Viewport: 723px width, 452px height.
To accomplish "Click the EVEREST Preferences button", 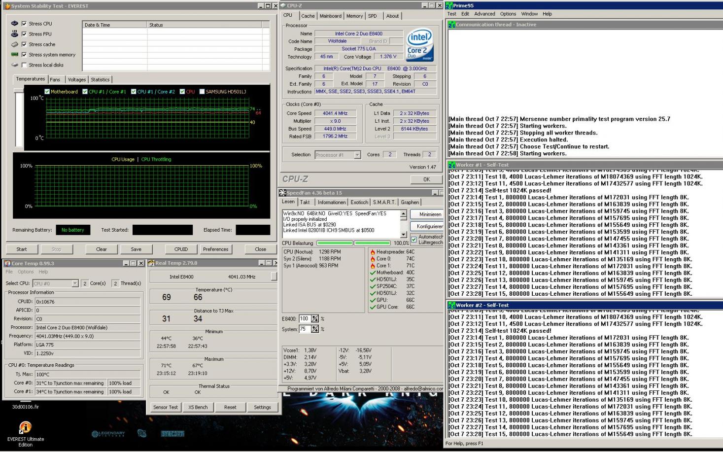I will [x=216, y=249].
